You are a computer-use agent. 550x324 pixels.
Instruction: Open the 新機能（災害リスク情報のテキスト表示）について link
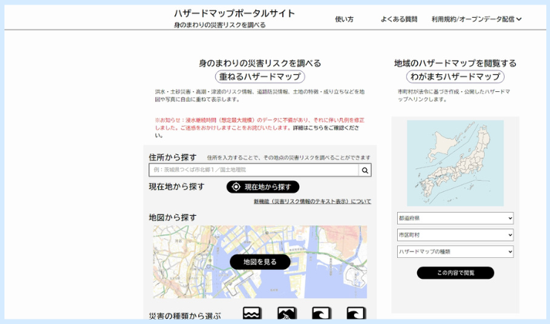click(x=312, y=202)
